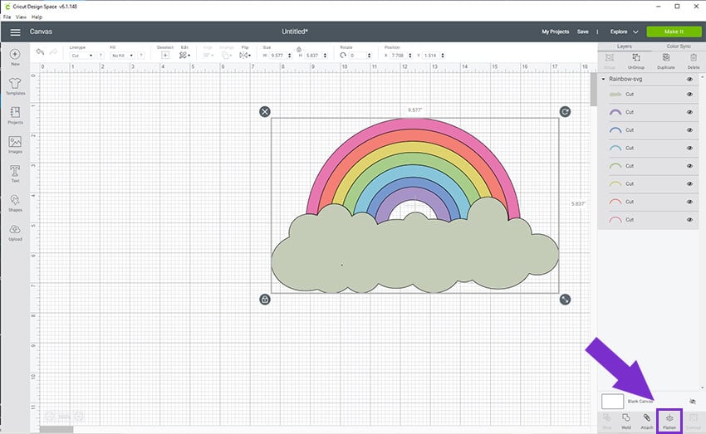Switch to the Layers tab

click(624, 46)
